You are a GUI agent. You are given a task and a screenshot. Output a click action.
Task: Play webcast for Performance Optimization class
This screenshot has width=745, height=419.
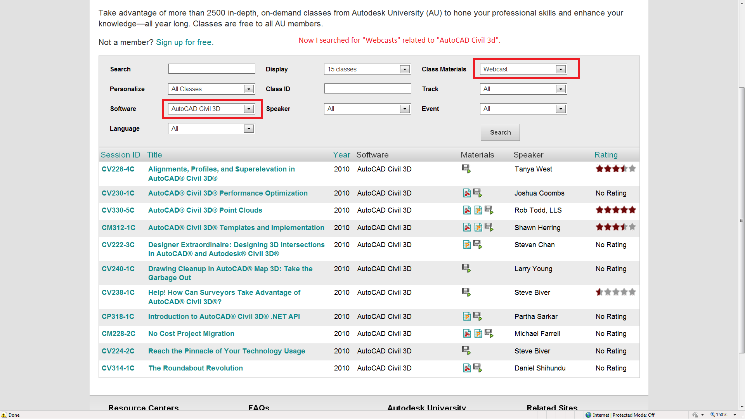coord(478,193)
